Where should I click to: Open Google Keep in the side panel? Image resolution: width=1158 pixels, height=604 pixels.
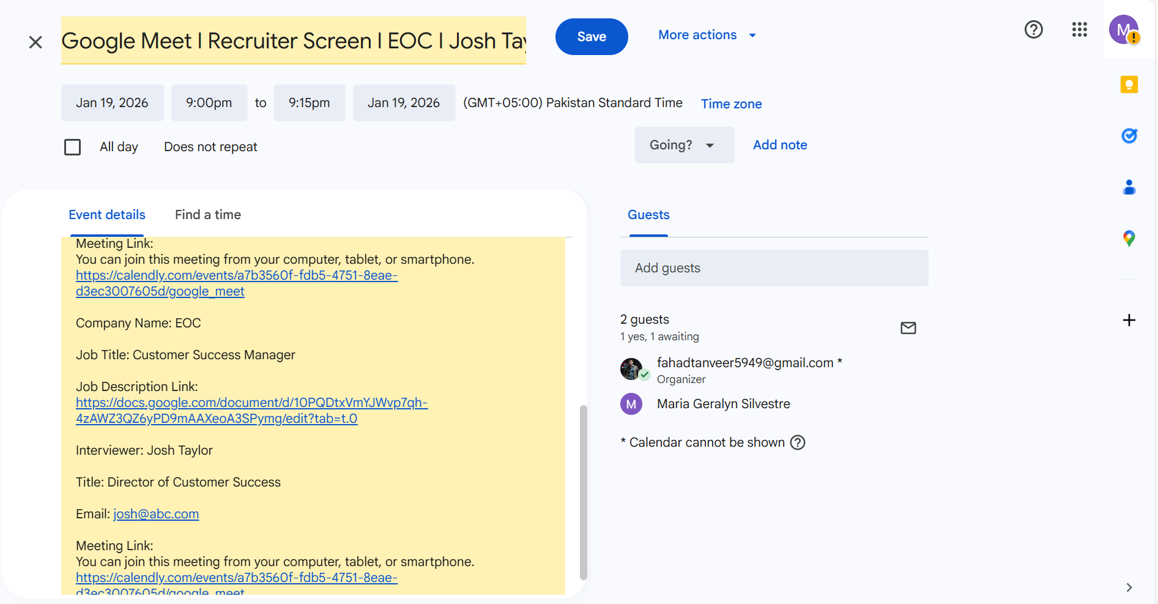pyautogui.click(x=1129, y=84)
